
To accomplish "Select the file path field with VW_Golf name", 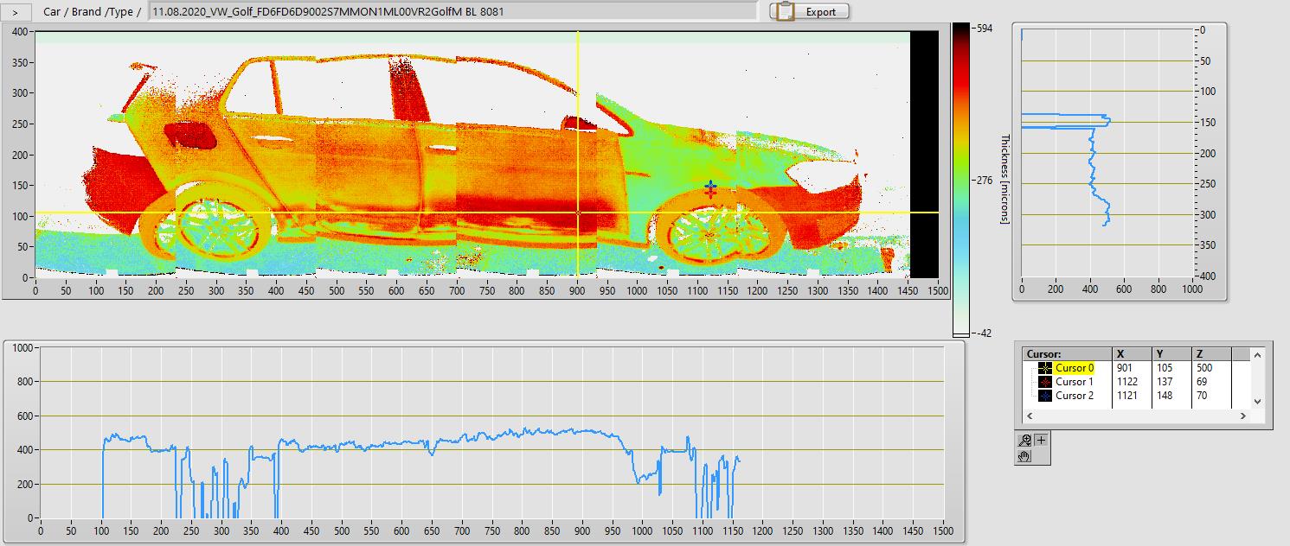I will pos(453,11).
